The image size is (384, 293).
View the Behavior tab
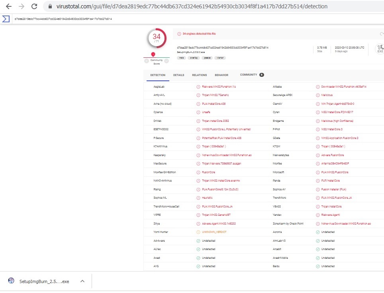pos(221,75)
